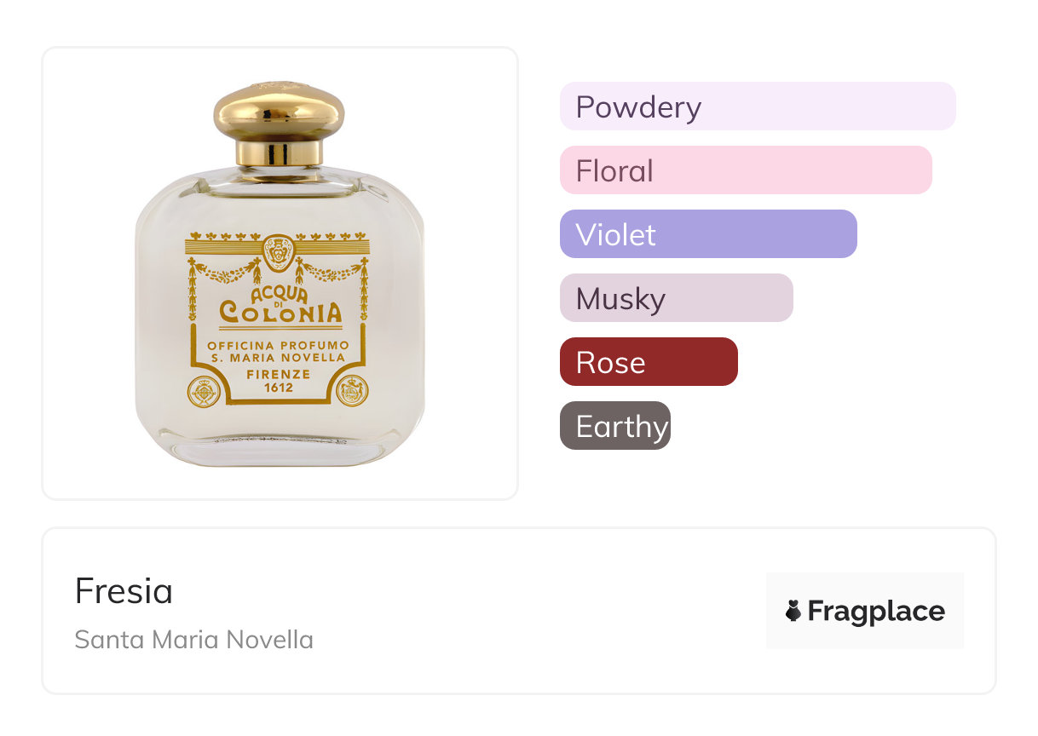Click the Officina Profumo text on the label
The height and width of the screenshot is (736, 1038).
click(x=279, y=344)
